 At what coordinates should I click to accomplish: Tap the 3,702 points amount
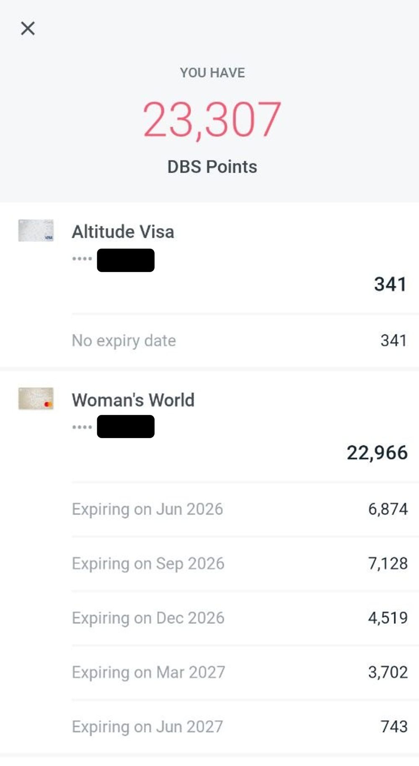point(388,673)
